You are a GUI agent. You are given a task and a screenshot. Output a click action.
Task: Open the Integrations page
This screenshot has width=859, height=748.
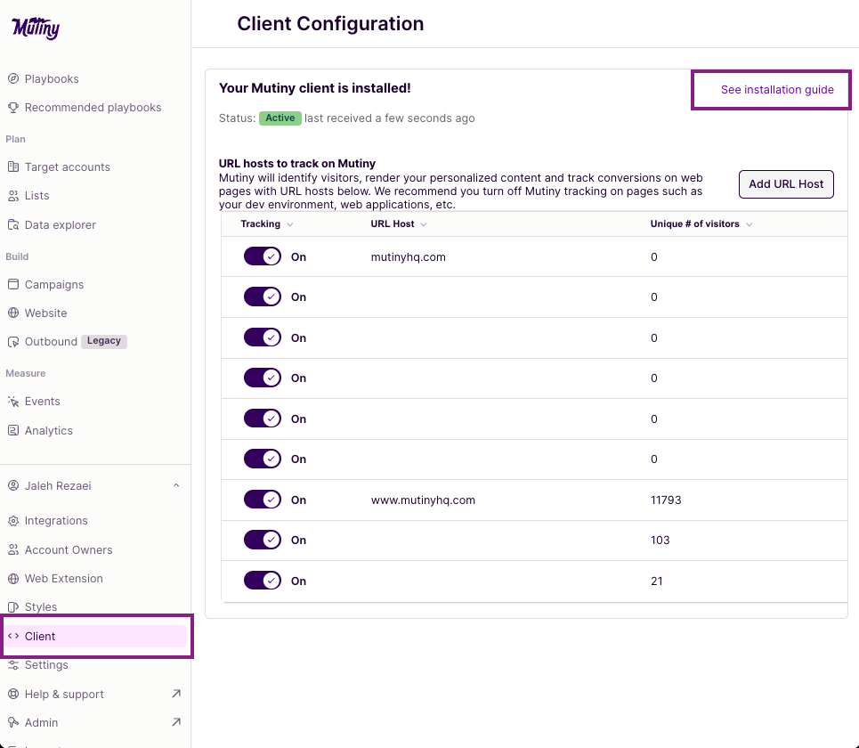pyautogui.click(x=56, y=521)
